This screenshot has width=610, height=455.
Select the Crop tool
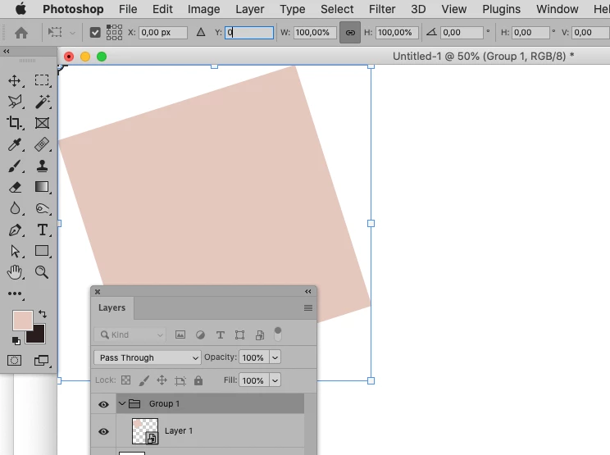[x=15, y=123]
